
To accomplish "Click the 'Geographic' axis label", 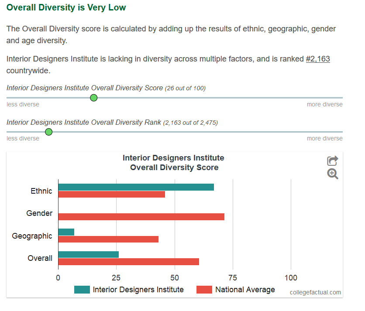I will 32,236.
